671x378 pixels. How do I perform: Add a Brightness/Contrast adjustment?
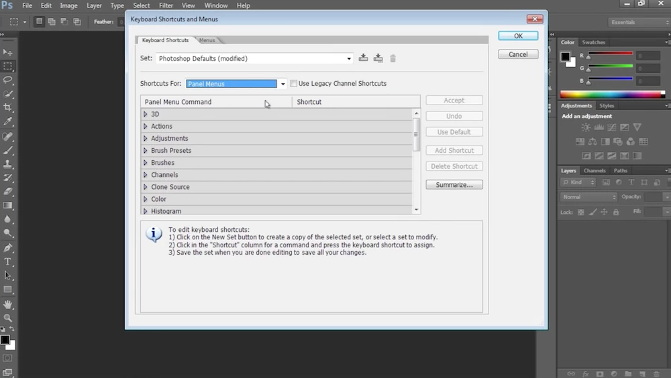click(x=586, y=127)
